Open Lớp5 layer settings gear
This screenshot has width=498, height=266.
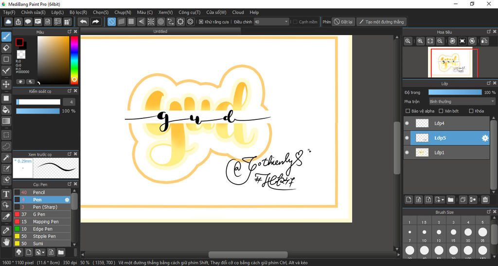pos(485,138)
